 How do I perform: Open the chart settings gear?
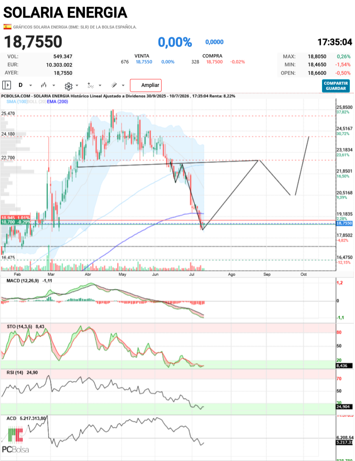[68, 86]
